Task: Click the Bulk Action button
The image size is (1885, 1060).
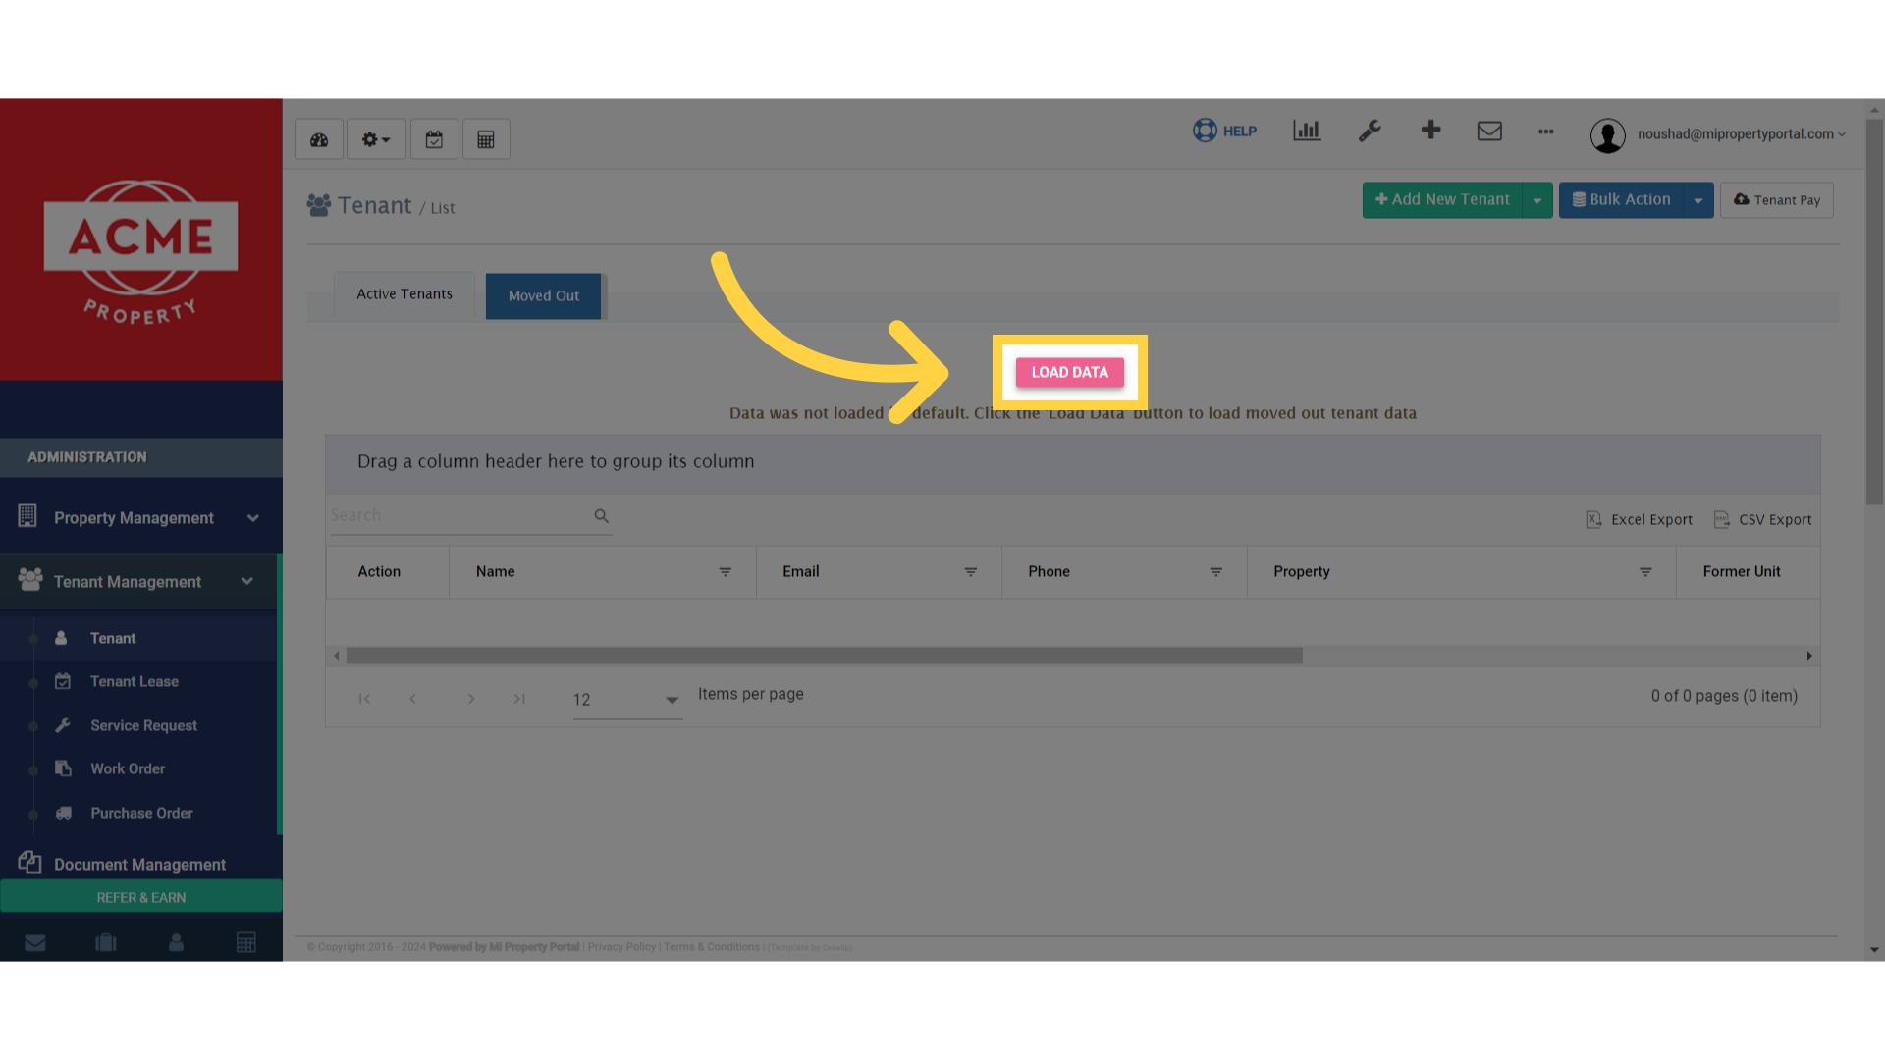Action: (x=1621, y=199)
